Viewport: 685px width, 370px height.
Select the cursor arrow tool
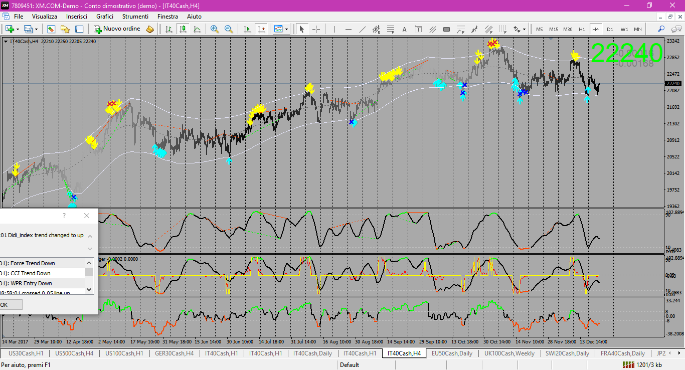tap(302, 29)
